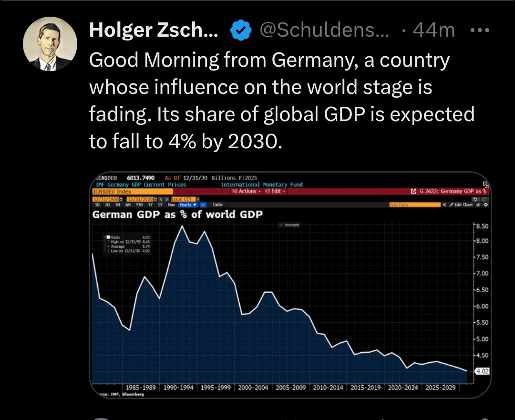Select the 5Y time range

(160, 205)
